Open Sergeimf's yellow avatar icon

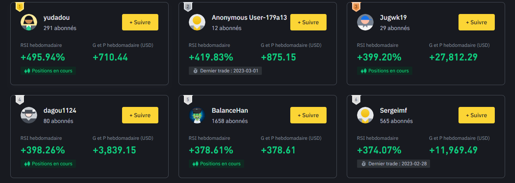[365, 115]
